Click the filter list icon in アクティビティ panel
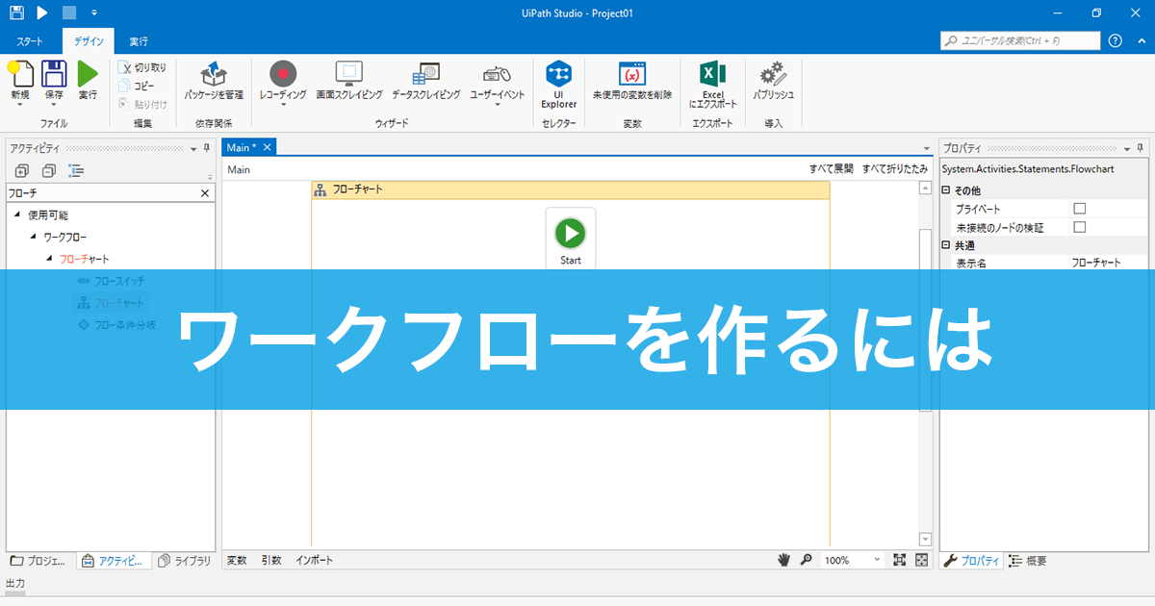Image resolution: width=1155 pixels, height=606 pixels. 75,171
